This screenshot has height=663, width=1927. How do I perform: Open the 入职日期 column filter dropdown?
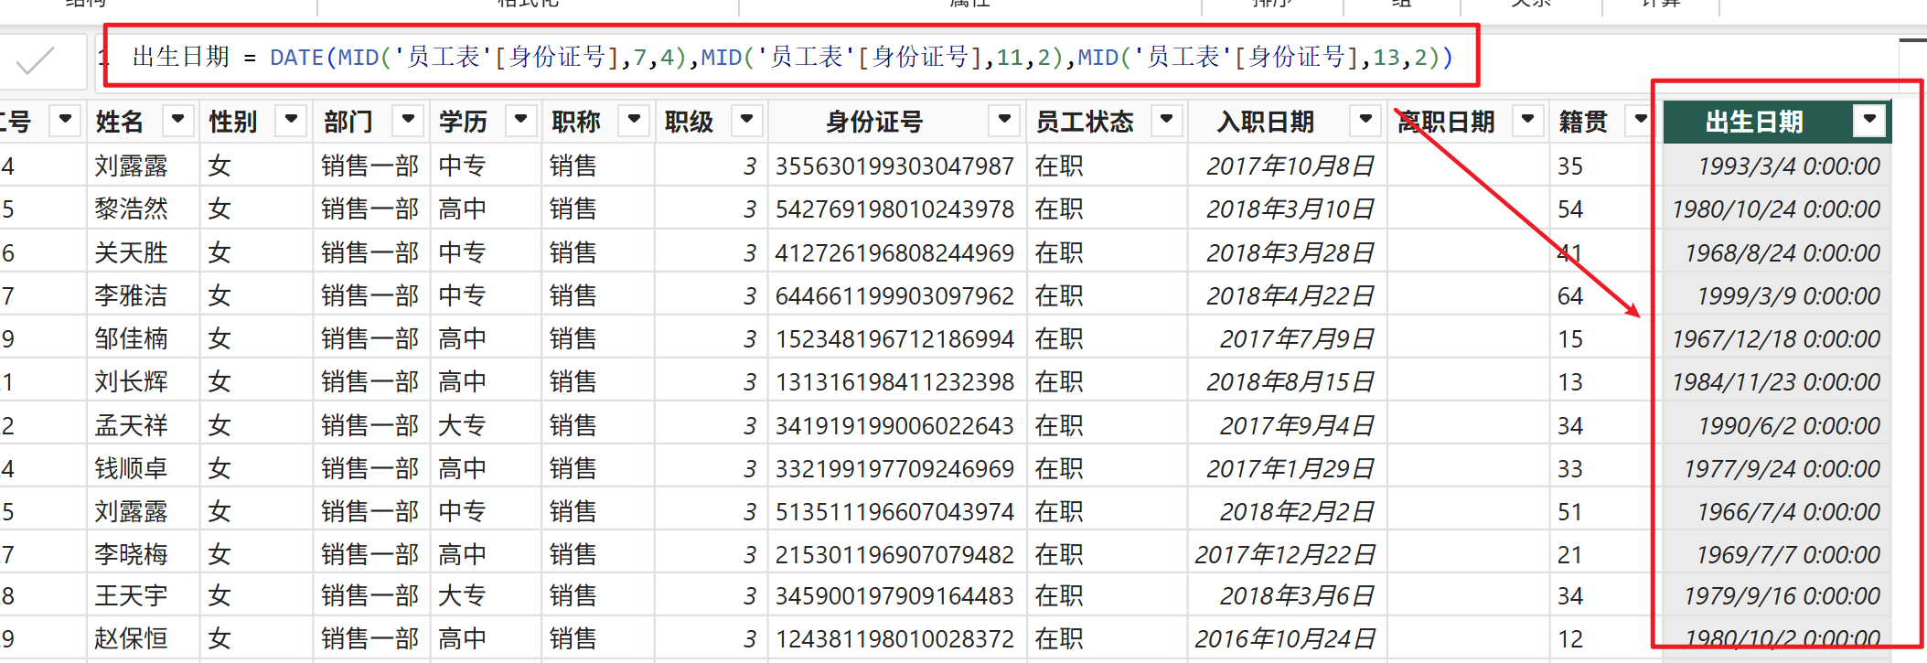[x=1365, y=120]
